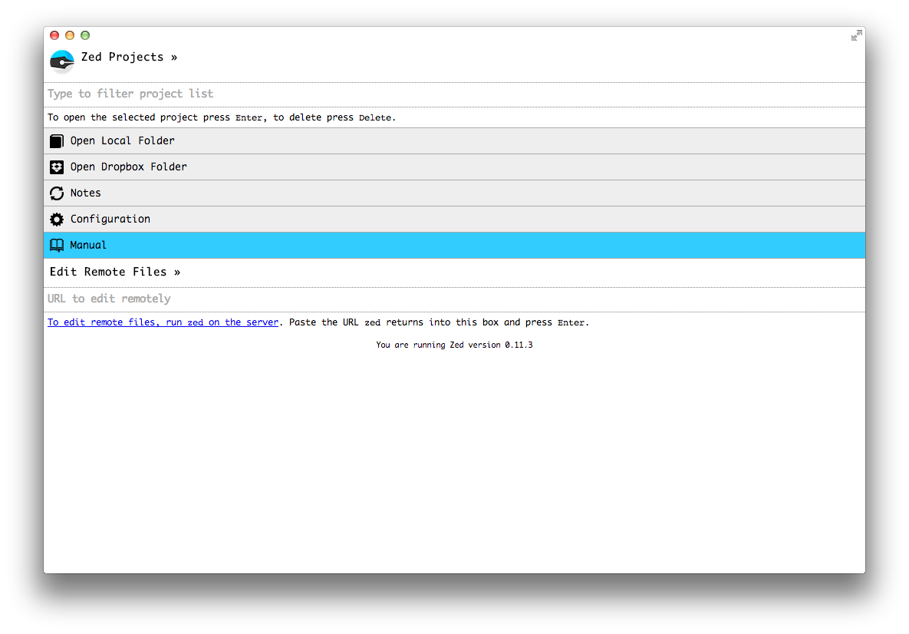
Task: Click the "Edit Remote Files »" heading
Action: click(x=115, y=272)
